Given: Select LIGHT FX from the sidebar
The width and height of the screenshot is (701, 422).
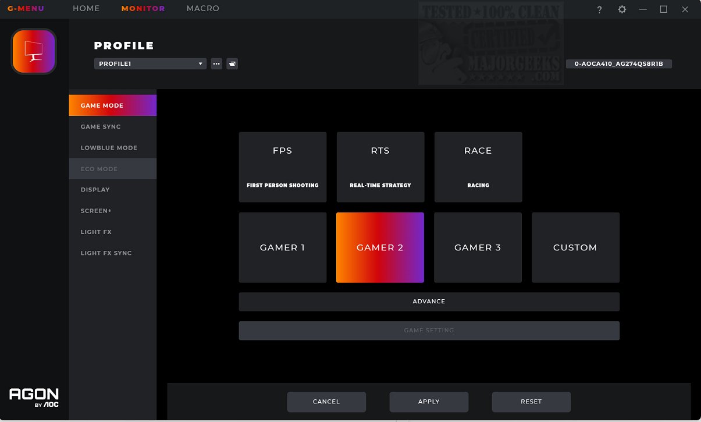Looking at the screenshot, I should [x=96, y=232].
